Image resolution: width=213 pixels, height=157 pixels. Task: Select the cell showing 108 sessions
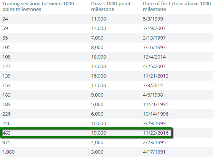pyautogui.click(x=6, y=57)
